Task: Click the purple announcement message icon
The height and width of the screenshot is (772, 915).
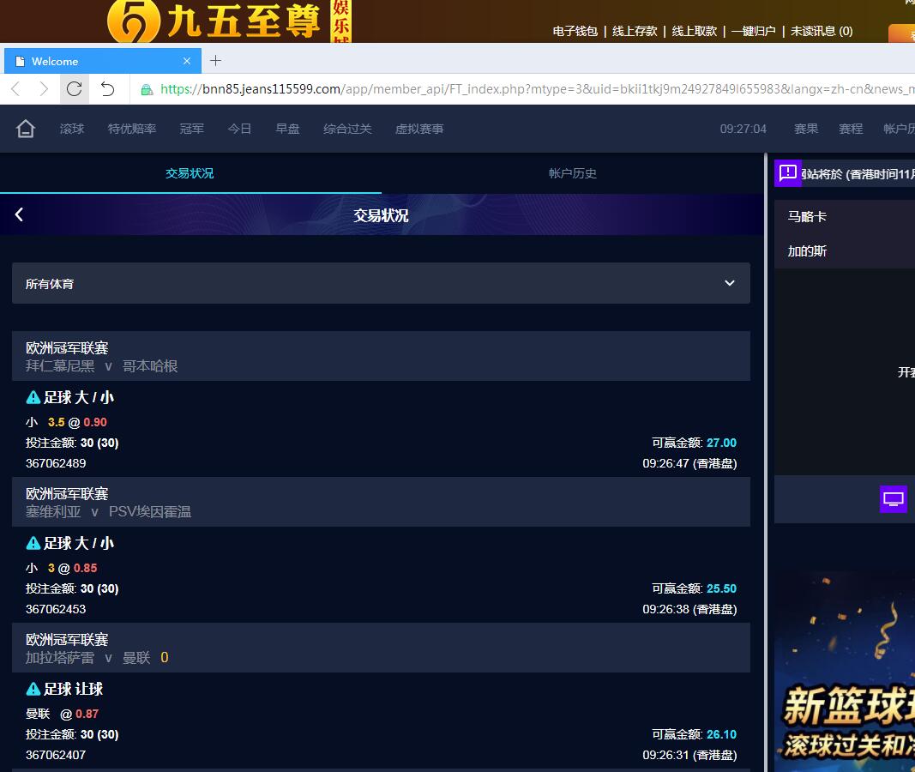Action: click(788, 172)
